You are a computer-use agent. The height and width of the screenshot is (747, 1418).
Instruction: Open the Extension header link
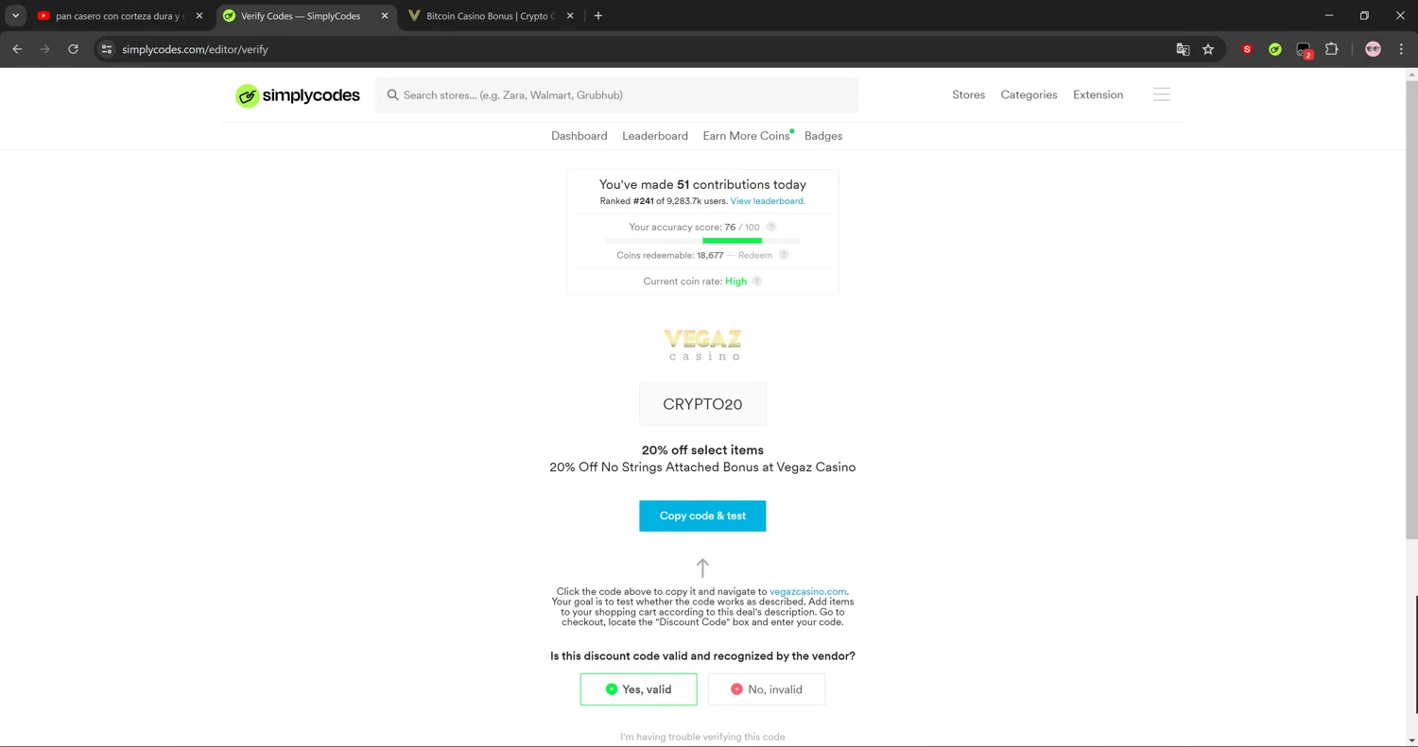(x=1098, y=94)
